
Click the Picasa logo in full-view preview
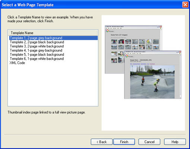(x=127, y=56)
